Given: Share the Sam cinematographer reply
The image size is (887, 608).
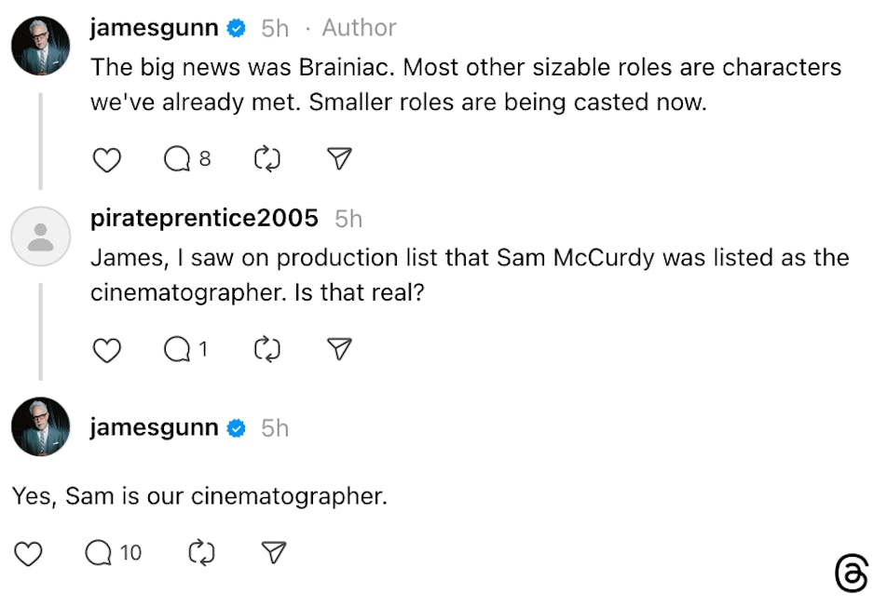Looking at the screenshot, I should pos(273,554).
